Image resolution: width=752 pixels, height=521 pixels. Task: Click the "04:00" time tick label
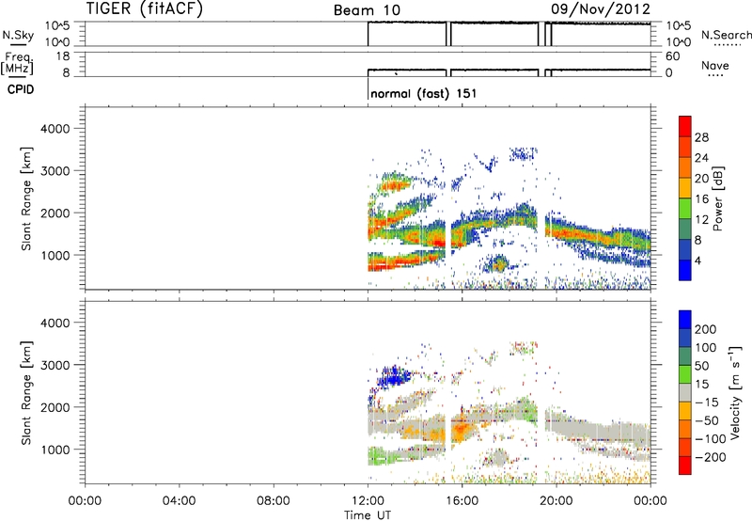179,501
